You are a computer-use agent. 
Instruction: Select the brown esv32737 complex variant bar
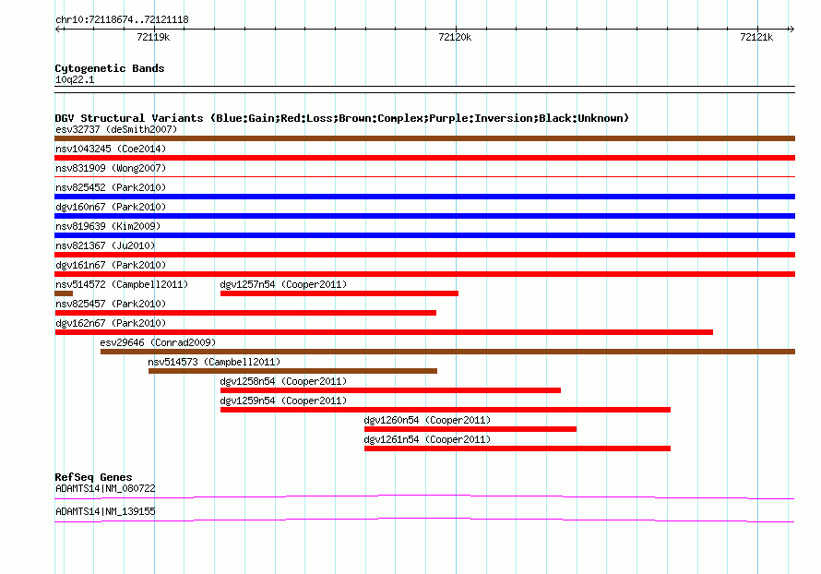pos(424,138)
